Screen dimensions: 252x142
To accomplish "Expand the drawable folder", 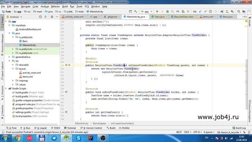I will (13, 65).
